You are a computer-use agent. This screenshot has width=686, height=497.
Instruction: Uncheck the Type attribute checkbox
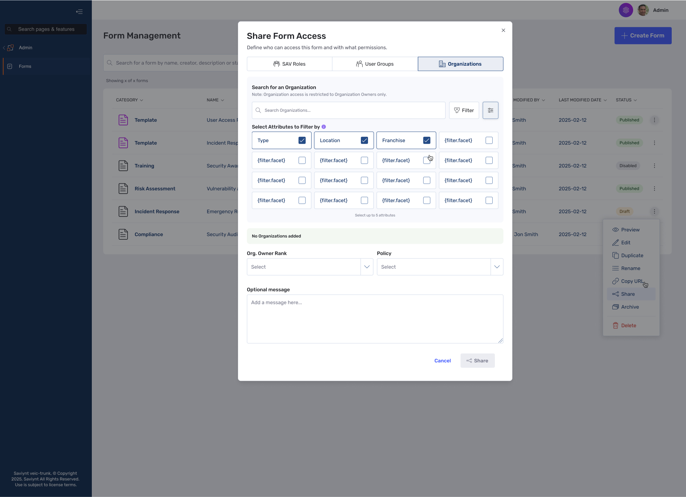pyautogui.click(x=302, y=140)
